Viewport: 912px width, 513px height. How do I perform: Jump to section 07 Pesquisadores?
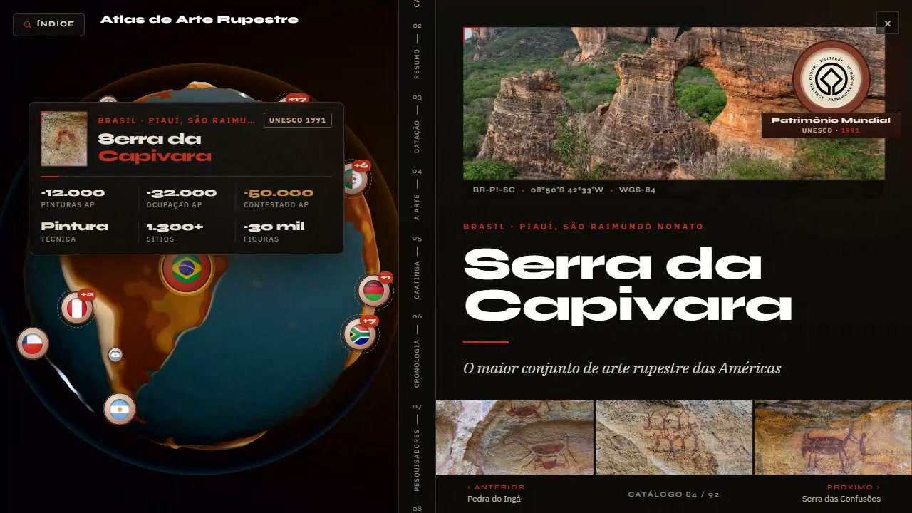(417, 449)
